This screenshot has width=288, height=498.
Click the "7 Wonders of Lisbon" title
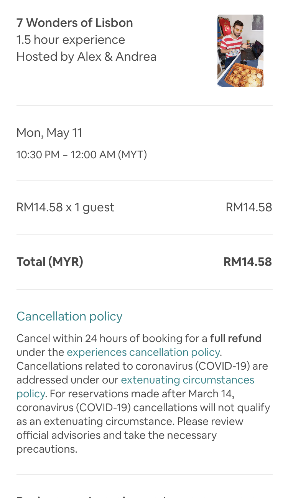pos(75,23)
